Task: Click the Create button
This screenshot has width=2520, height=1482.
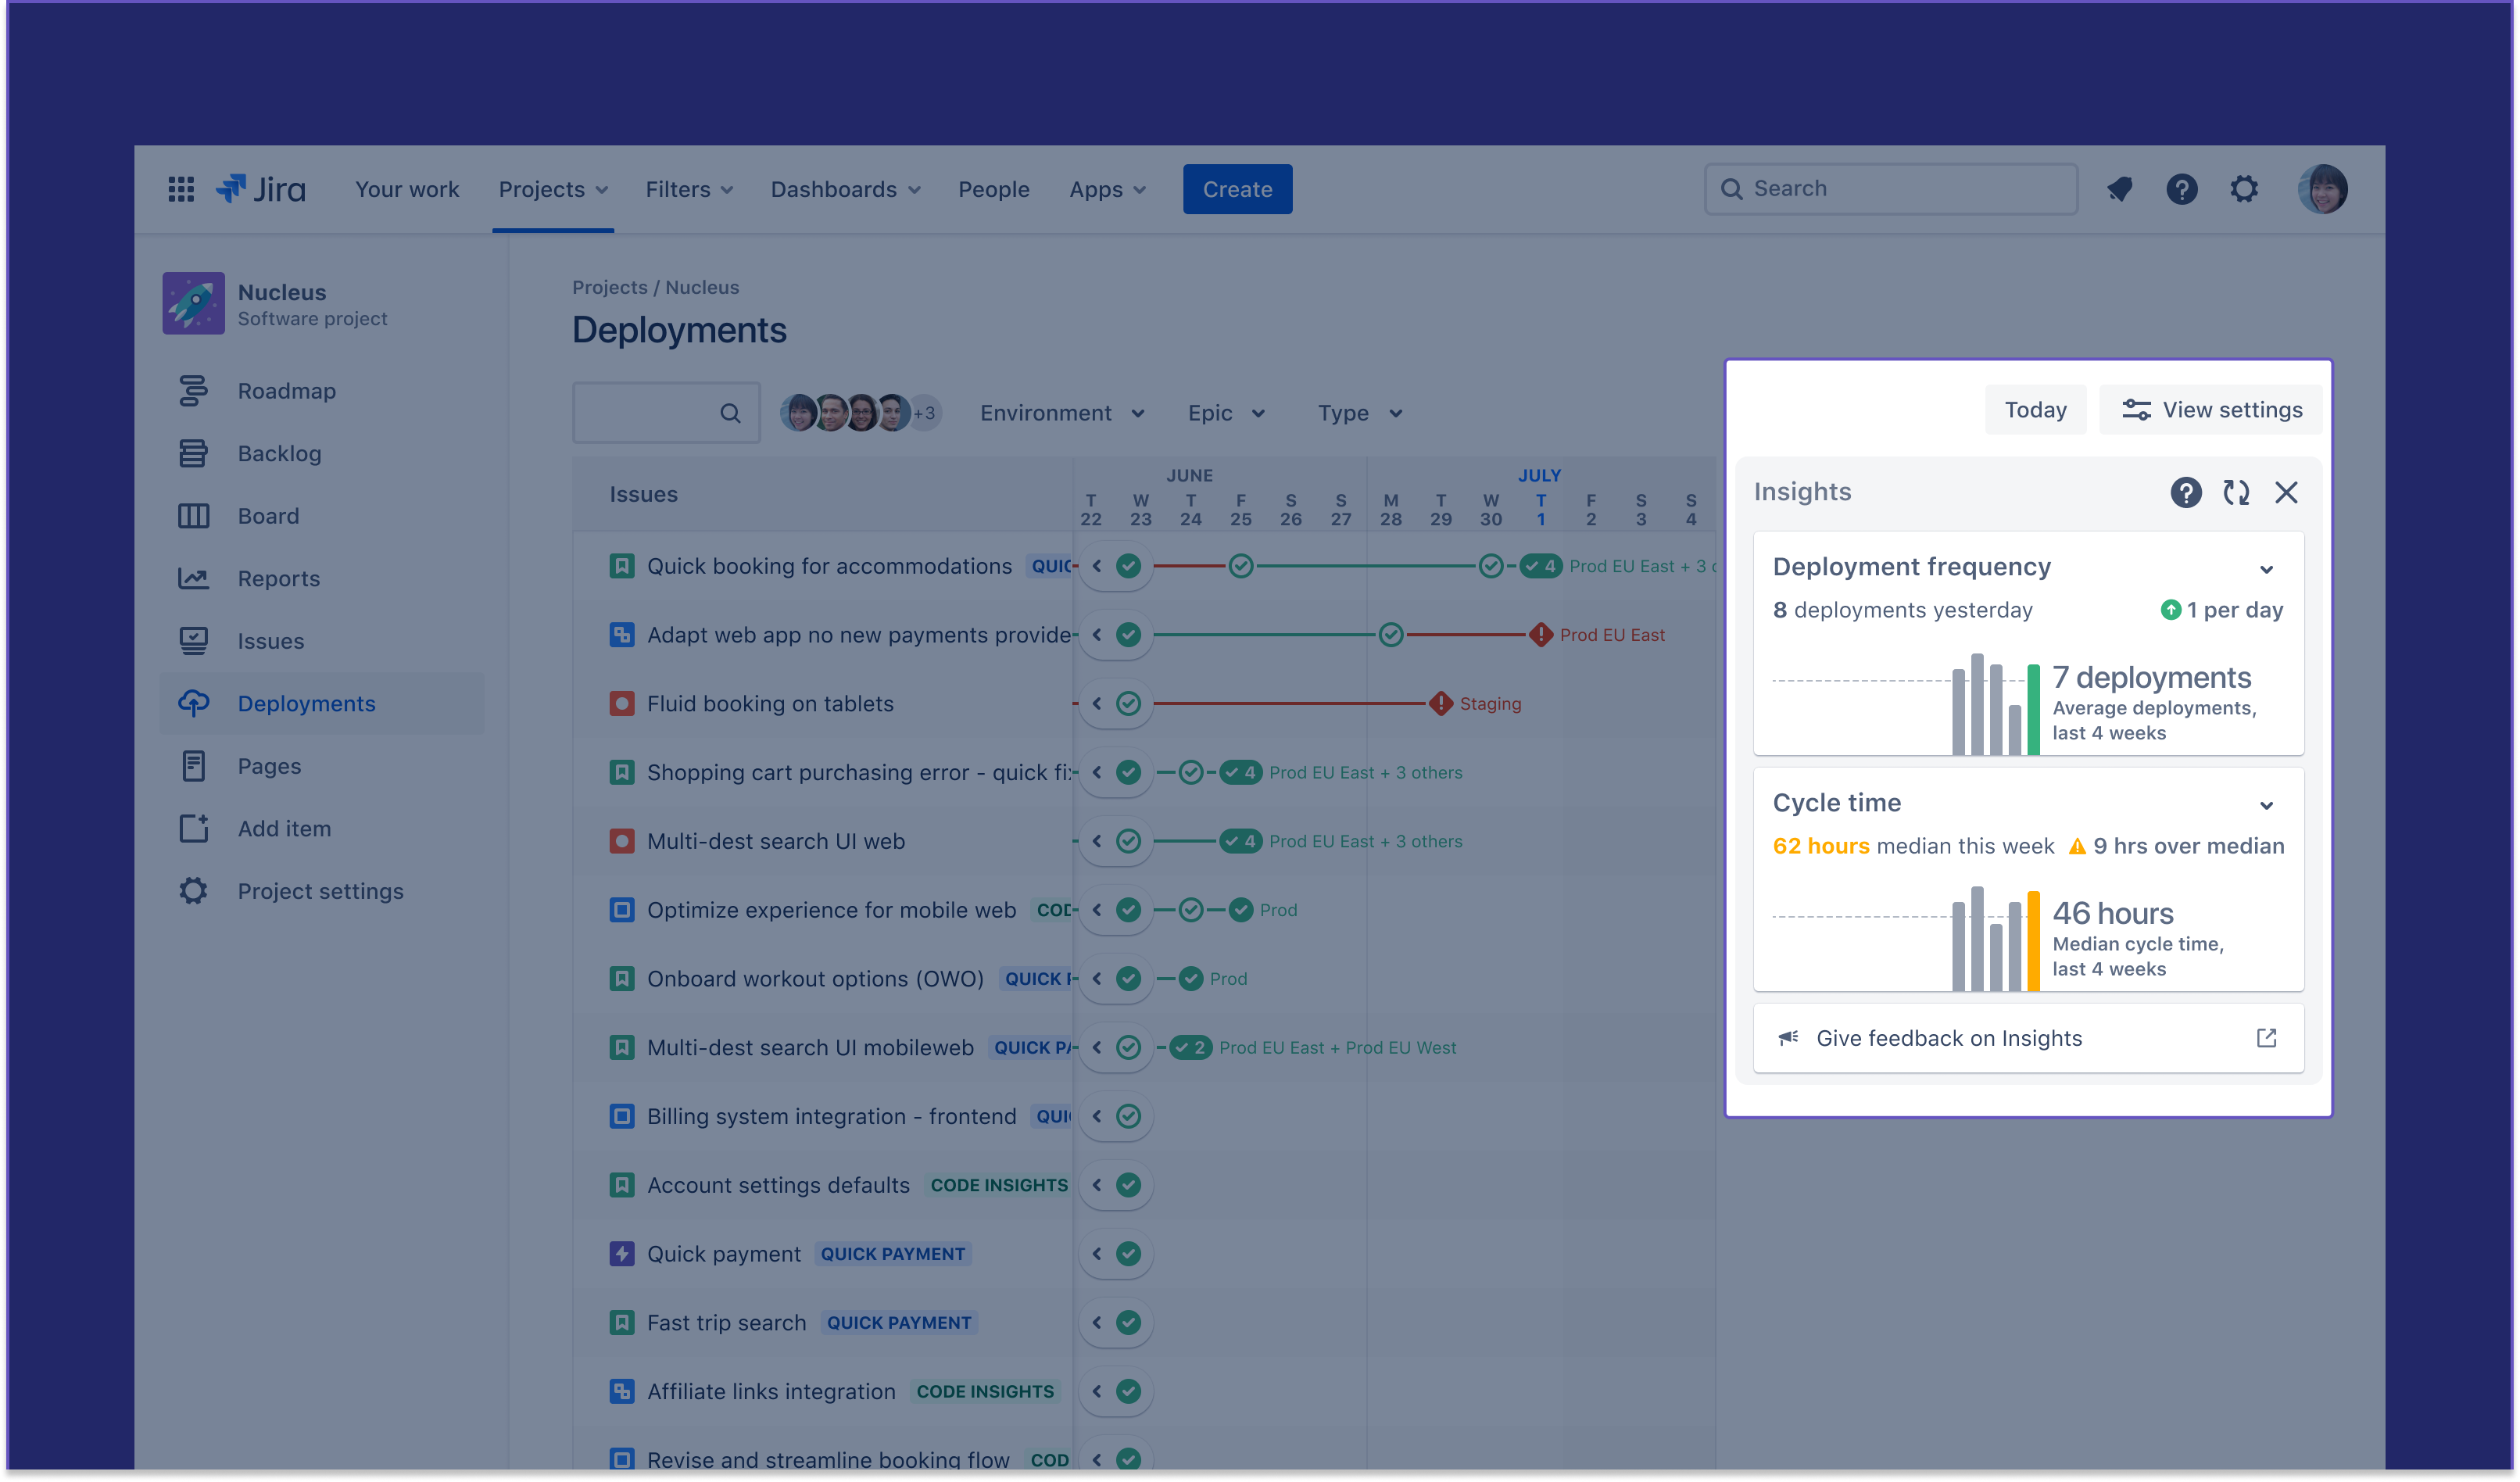Action: click(x=1237, y=189)
